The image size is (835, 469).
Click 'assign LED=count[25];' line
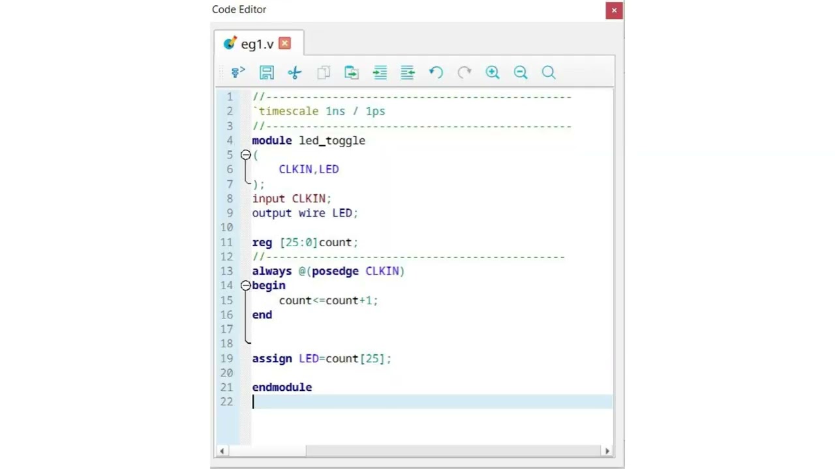click(322, 358)
